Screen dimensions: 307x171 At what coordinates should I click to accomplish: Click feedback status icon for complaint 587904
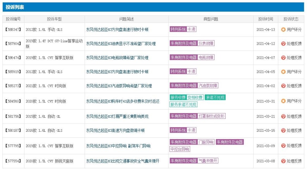(283, 44)
